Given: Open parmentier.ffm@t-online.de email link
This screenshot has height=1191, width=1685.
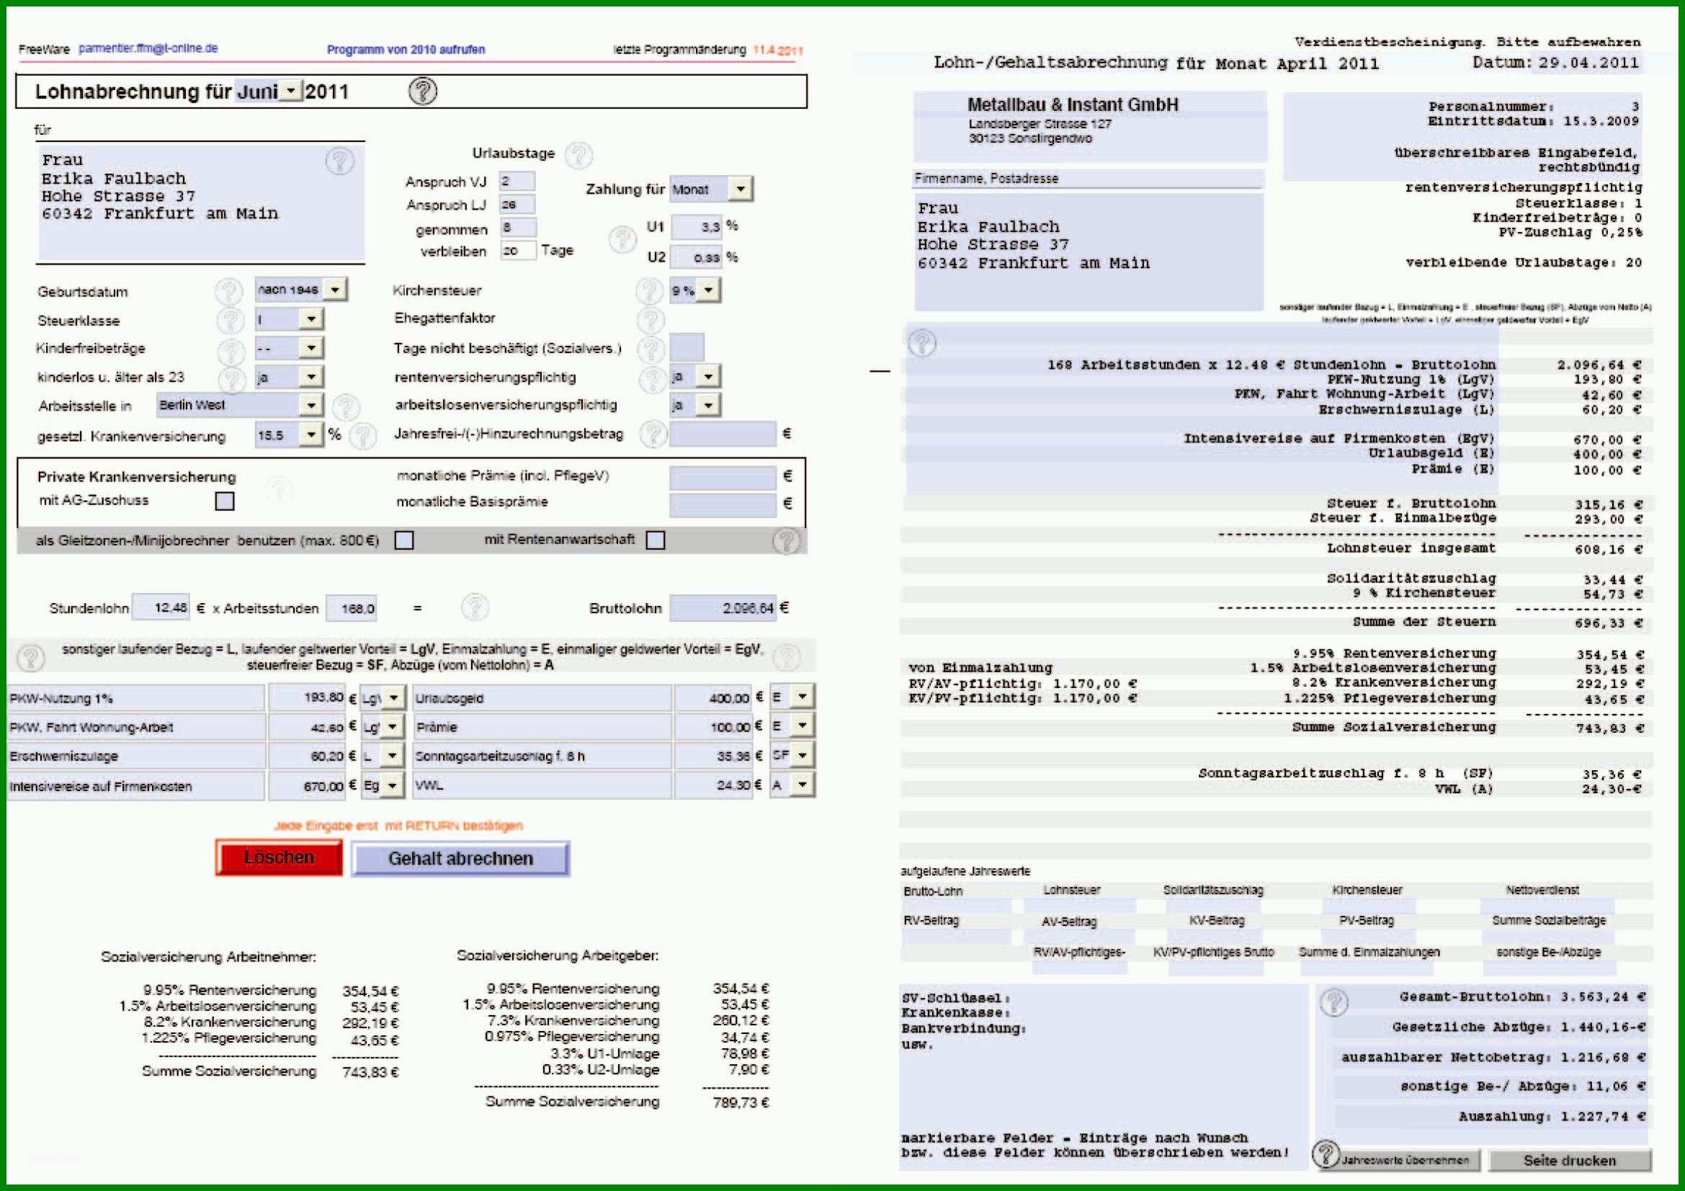Looking at the screenshot, I should (148, 48).
